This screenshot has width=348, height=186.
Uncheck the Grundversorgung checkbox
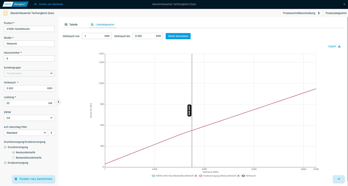pyautogui.click(x=5, y=147)
